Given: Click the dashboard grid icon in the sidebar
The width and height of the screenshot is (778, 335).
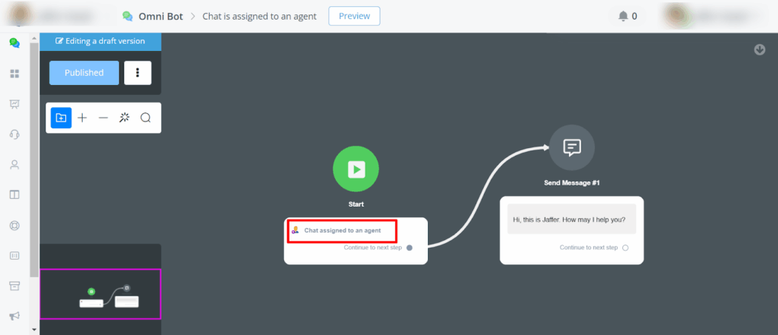Looking at the screenshot, I should pyautogui.click(x=14, y=74).
